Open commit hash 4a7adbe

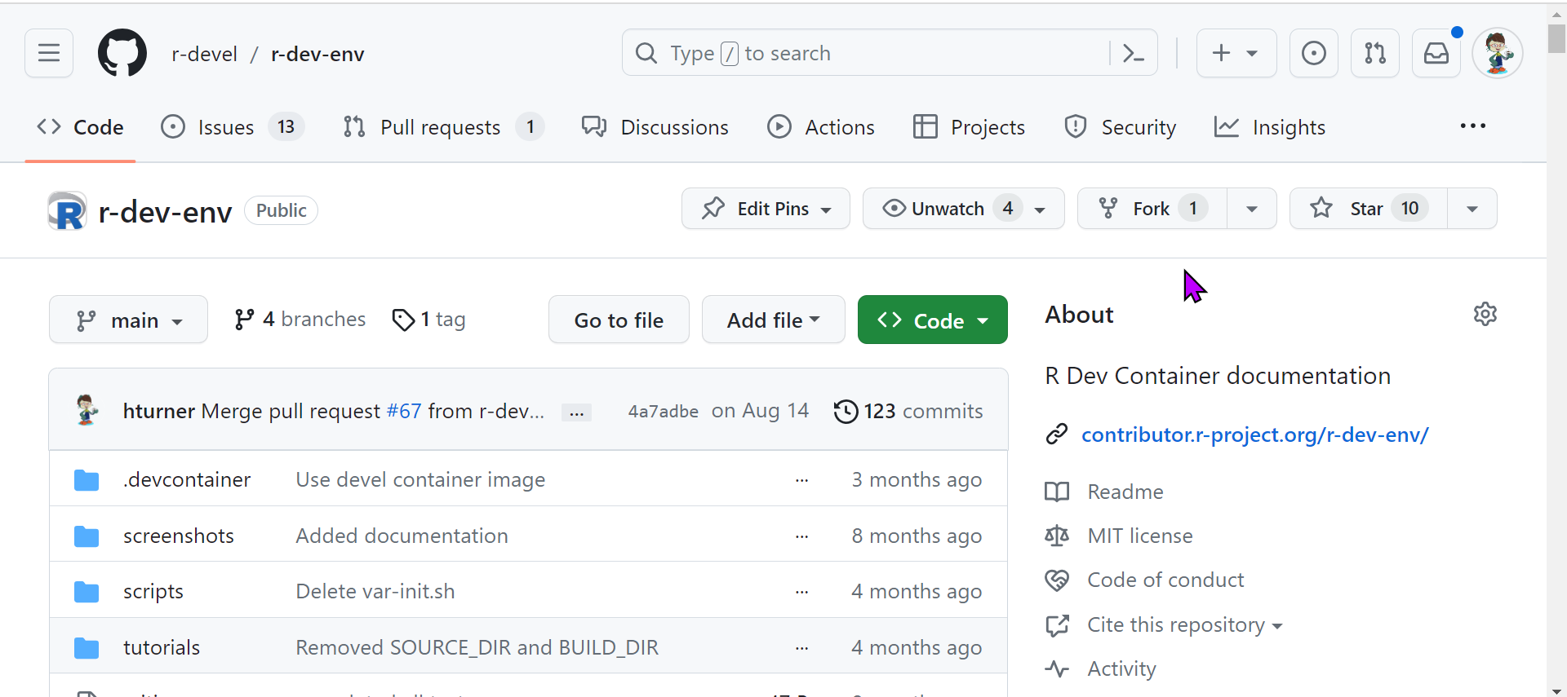[663, 411]
